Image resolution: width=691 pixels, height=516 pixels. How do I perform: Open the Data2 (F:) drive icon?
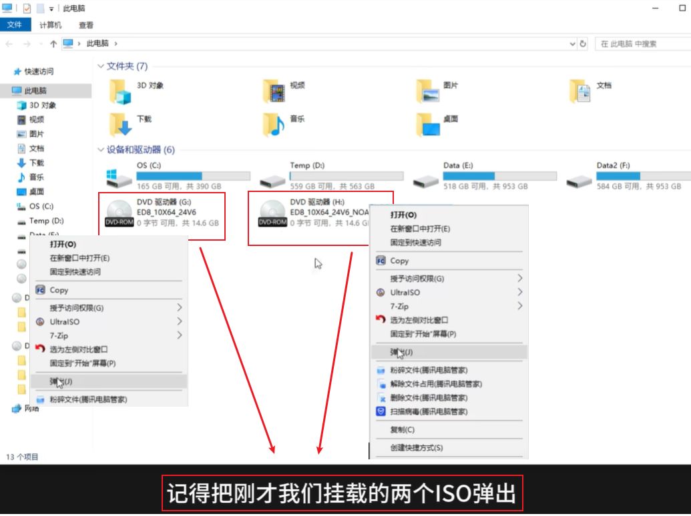click(579, 177)
